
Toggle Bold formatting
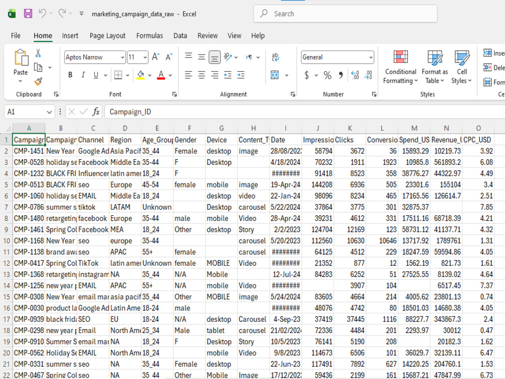70,75
